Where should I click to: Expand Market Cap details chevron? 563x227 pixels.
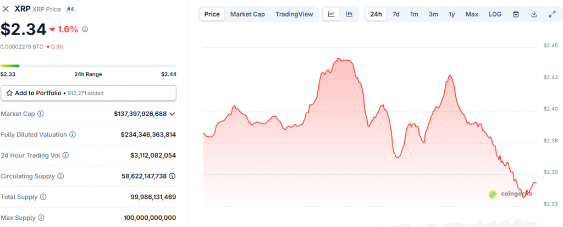coord(172,114)
